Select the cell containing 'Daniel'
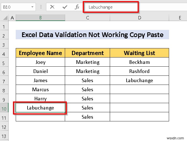 tap(41, 71)
